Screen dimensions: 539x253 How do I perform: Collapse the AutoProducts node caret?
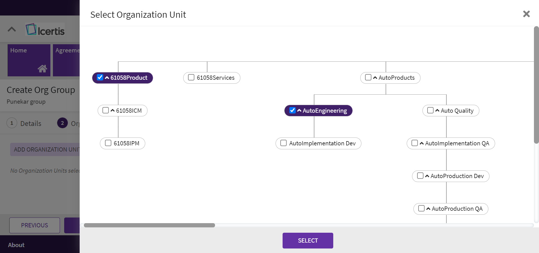(375, 78)
